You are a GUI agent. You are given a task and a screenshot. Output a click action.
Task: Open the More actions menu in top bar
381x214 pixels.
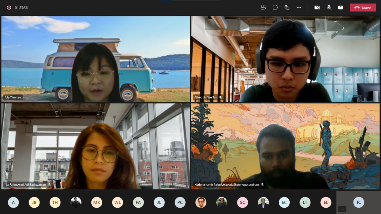[299, 7]
